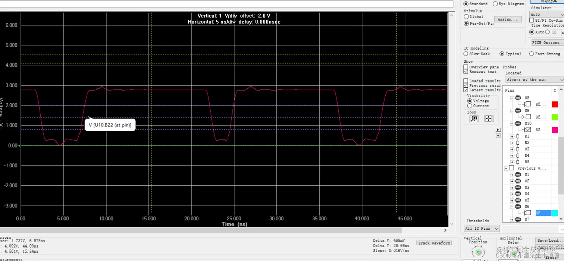Screen dimensions: 564x261
Task: Select Auto time resolution radio button
Action: (532, 32)
